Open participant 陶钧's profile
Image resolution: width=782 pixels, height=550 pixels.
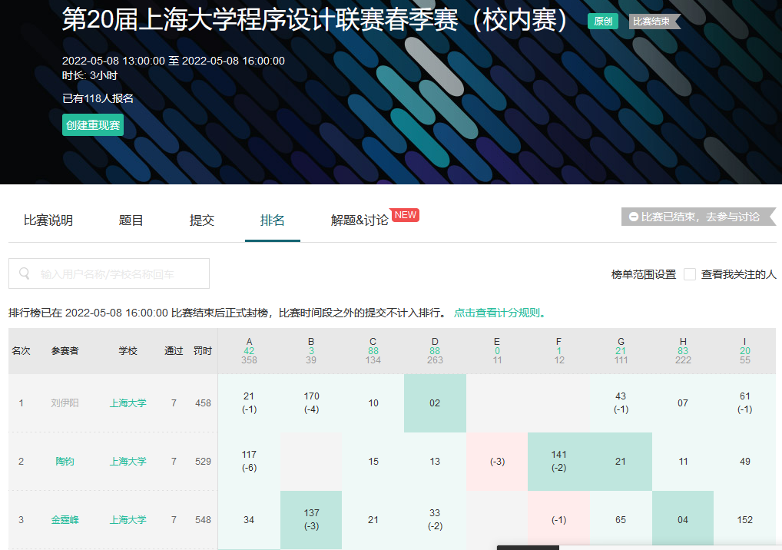[x=65, y=462]
